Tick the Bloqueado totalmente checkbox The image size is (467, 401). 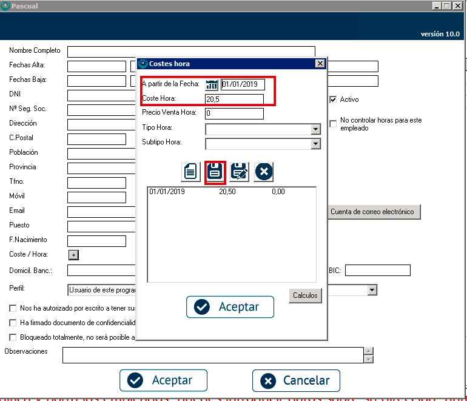pos(13,337)
